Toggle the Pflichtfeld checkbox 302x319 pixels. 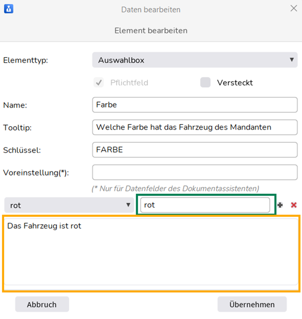pos(99,82)
